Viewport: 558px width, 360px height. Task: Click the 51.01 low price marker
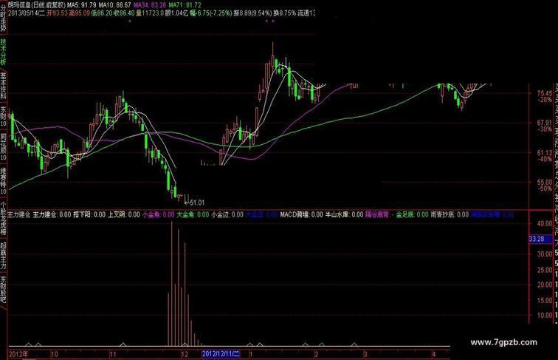click(x=197, y=203)
